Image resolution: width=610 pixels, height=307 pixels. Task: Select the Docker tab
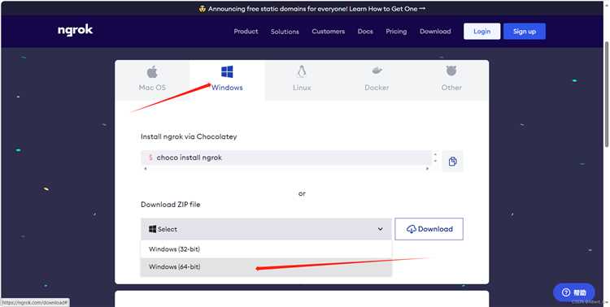(x=377, y=80)
